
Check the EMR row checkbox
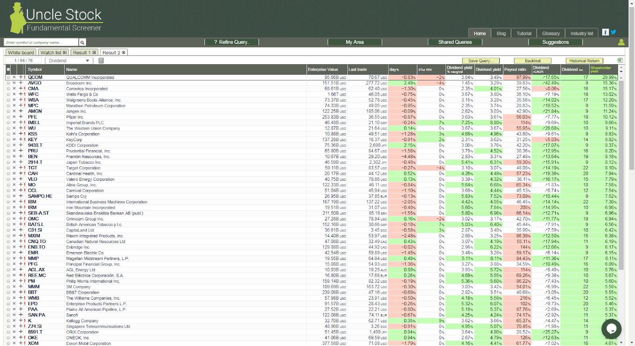[x=8, y=252]
